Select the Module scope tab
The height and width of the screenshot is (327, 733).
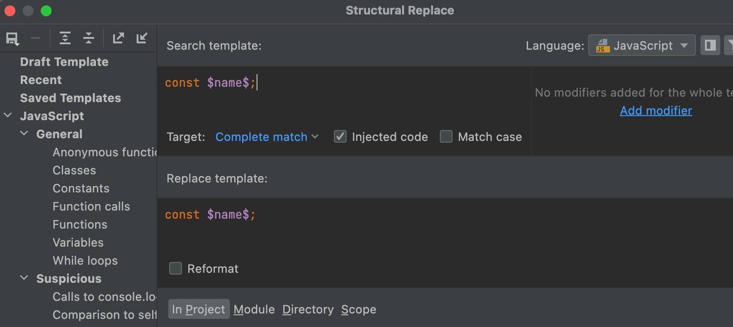click(x=254, y=309)
